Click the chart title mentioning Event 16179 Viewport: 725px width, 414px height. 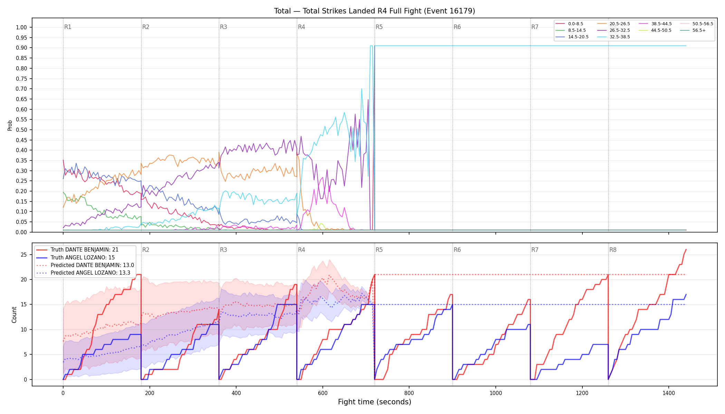point(375,11)
